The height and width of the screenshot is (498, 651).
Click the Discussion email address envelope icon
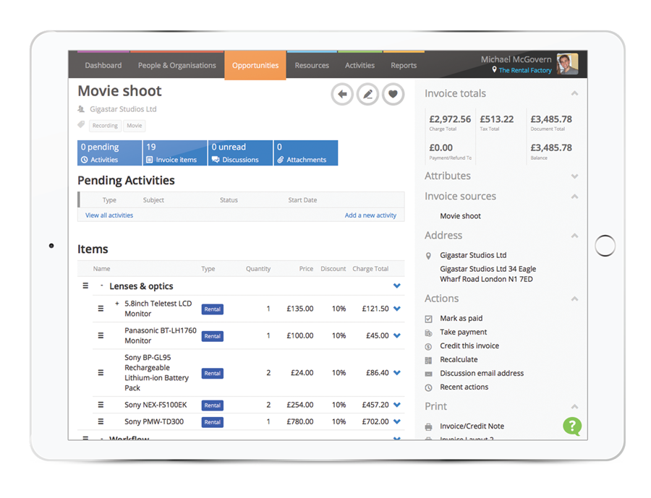tap(428, 374)
